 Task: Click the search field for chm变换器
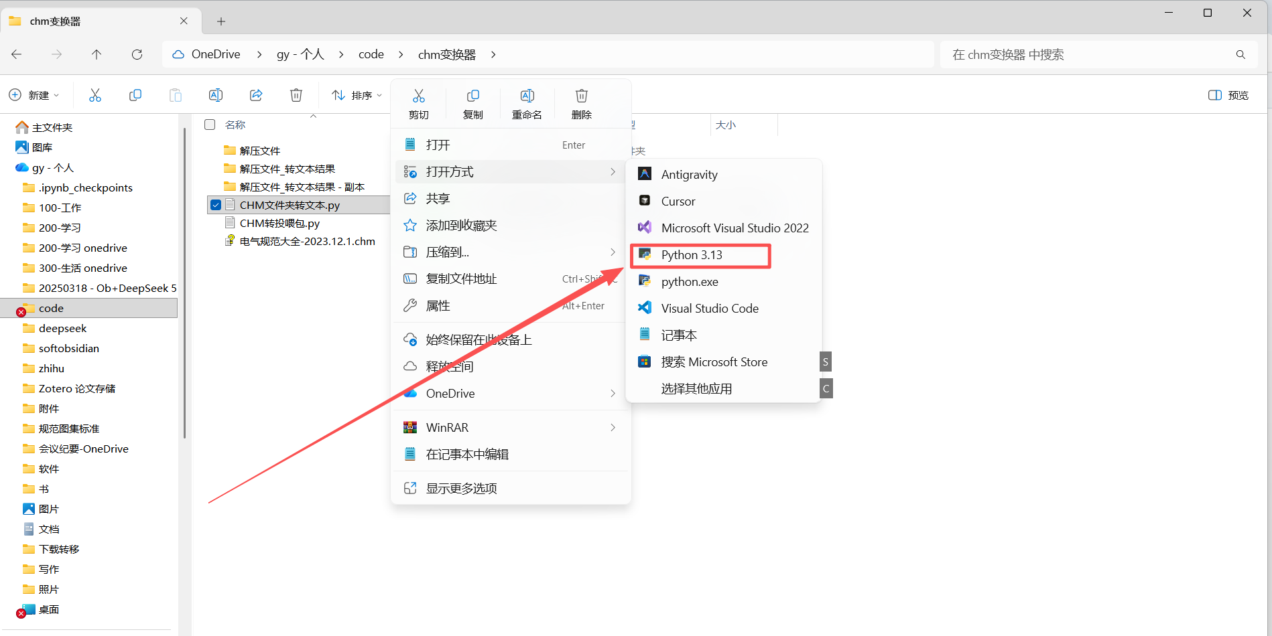1092,54
